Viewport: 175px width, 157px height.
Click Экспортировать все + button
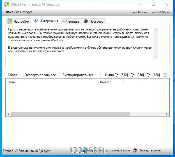(x=79, y=75)
